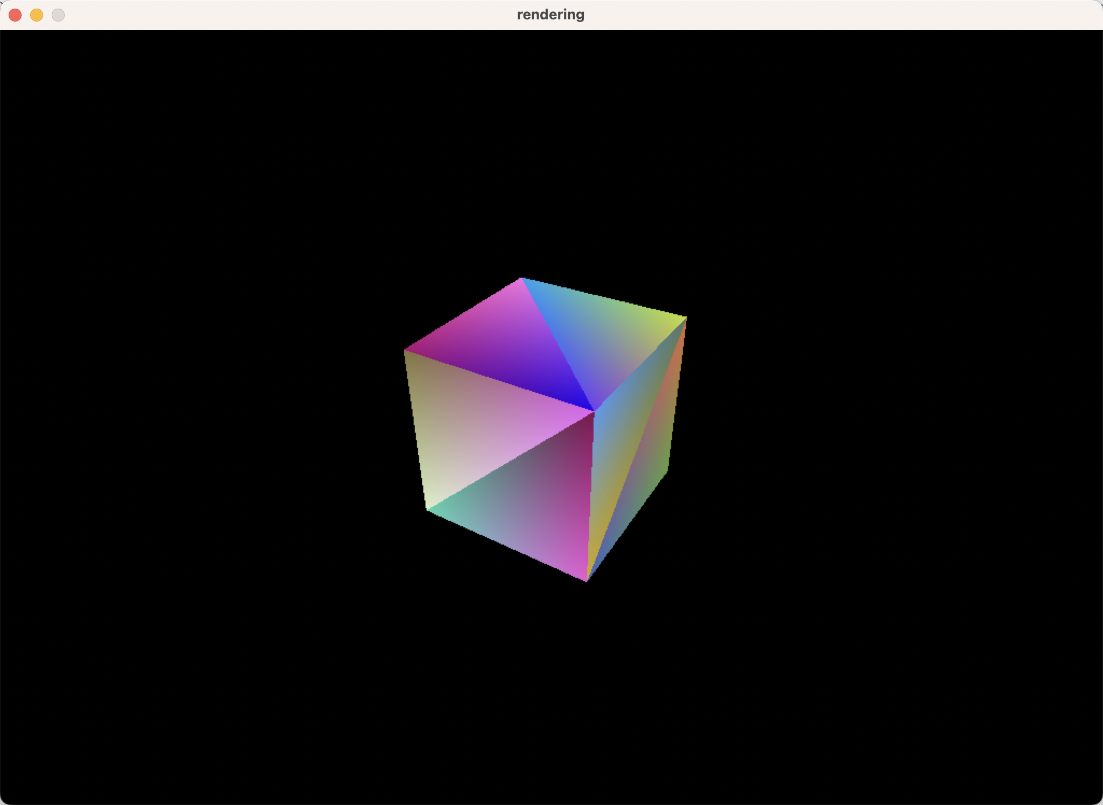Click the "rendering" window title text

tap(550, 15)
